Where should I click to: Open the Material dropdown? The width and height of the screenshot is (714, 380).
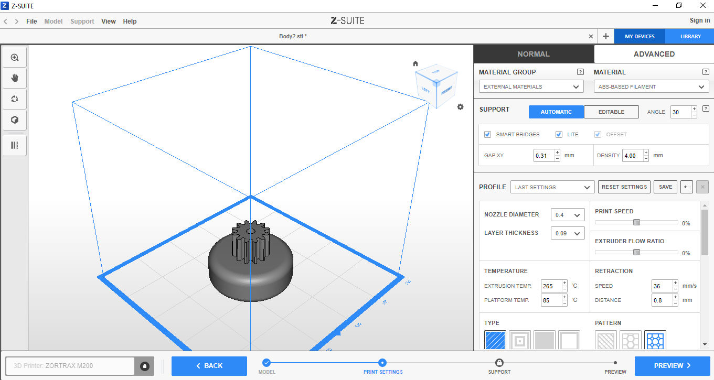pyautogui.click(x=652, y=86)
